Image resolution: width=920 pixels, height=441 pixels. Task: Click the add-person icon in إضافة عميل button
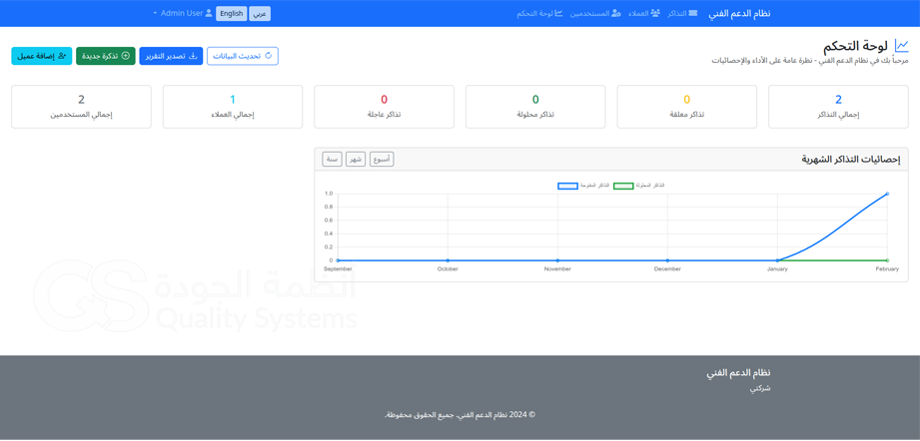coord(62,56)
